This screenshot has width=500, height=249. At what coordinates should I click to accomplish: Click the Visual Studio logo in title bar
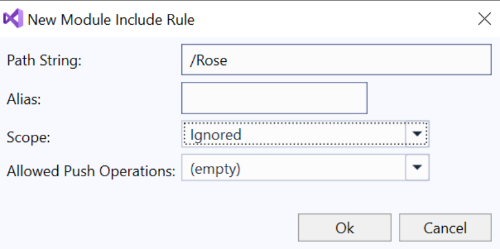(x=13, y=19)
